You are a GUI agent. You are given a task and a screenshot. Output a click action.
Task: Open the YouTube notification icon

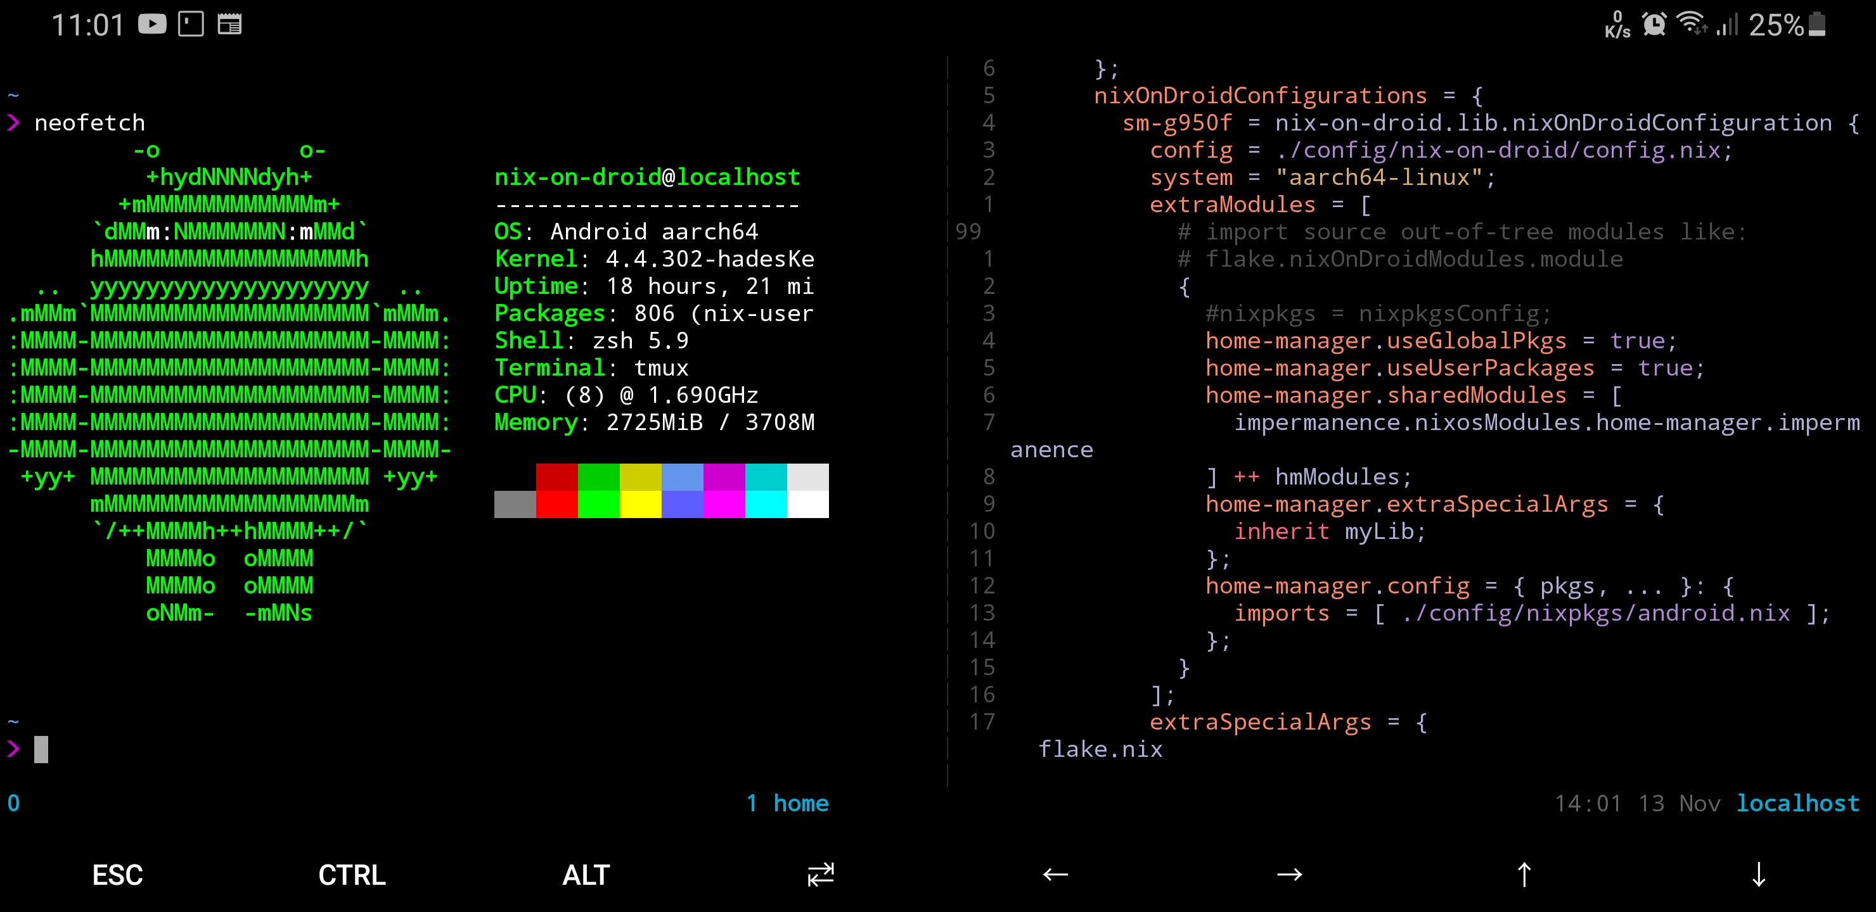click(x=152, y=25)
